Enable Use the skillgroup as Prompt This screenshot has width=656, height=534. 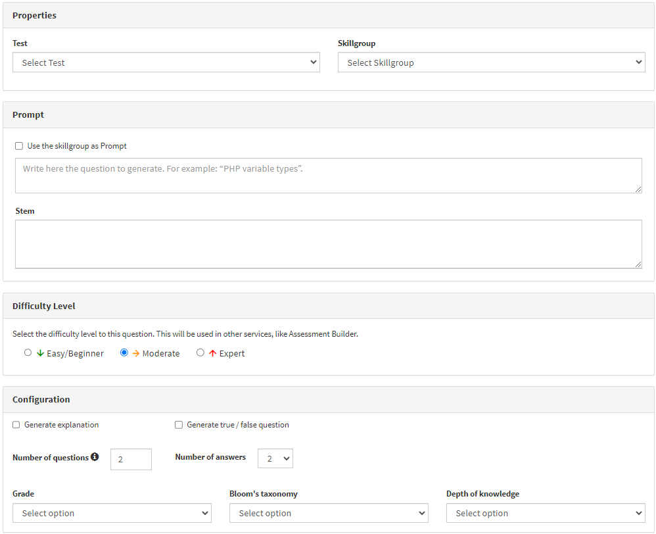(19, 146)
